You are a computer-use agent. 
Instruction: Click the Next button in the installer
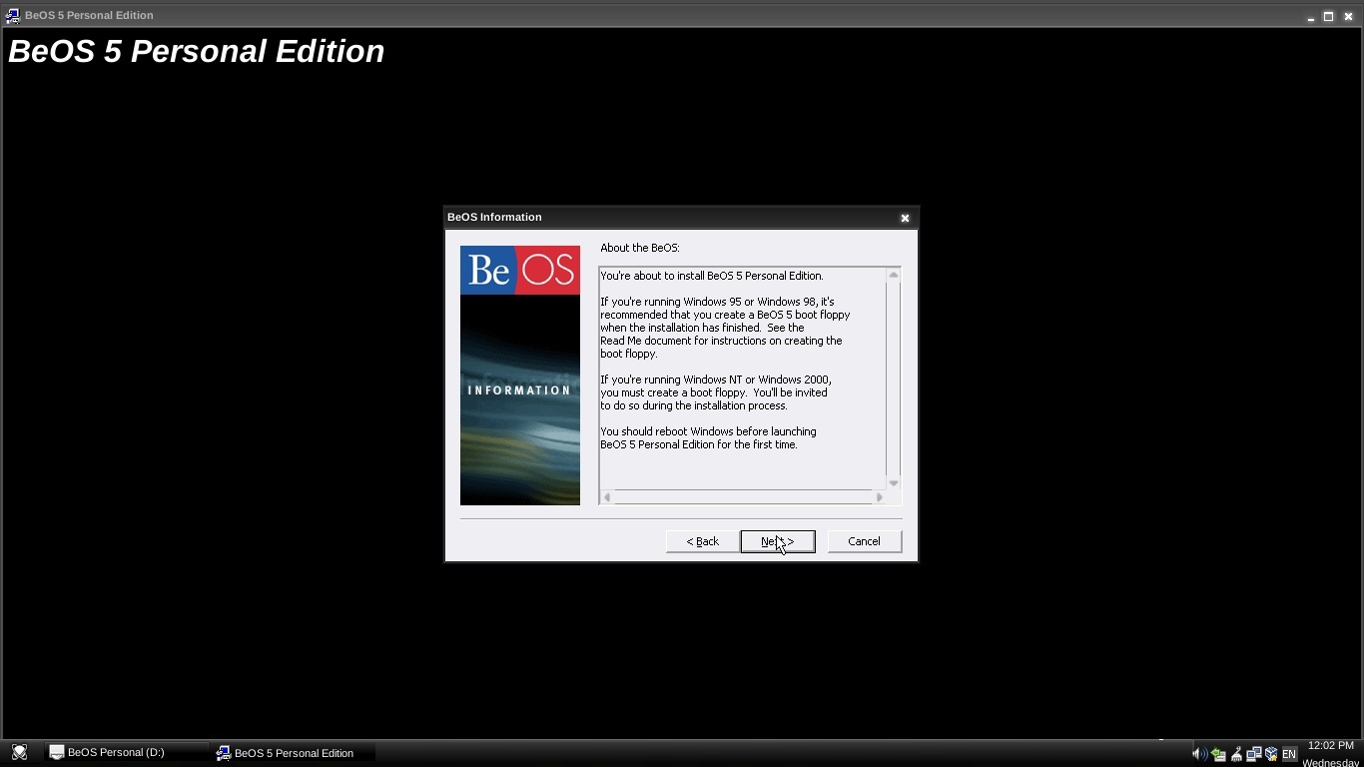click(777, 541)
